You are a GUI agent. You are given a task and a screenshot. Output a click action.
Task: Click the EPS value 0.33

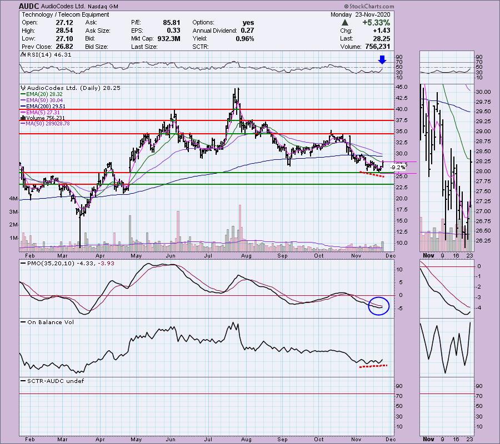coord(174,31)
